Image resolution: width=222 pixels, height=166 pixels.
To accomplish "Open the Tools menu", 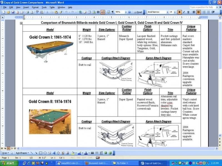I will [x=44, y=7].
